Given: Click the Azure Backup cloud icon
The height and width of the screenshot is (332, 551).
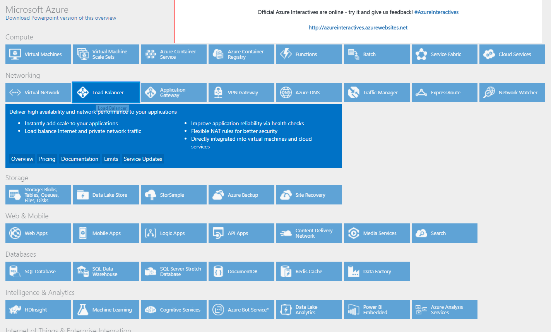Looking at the screenshot, I should pyautogui.click(x=218, y=195).
